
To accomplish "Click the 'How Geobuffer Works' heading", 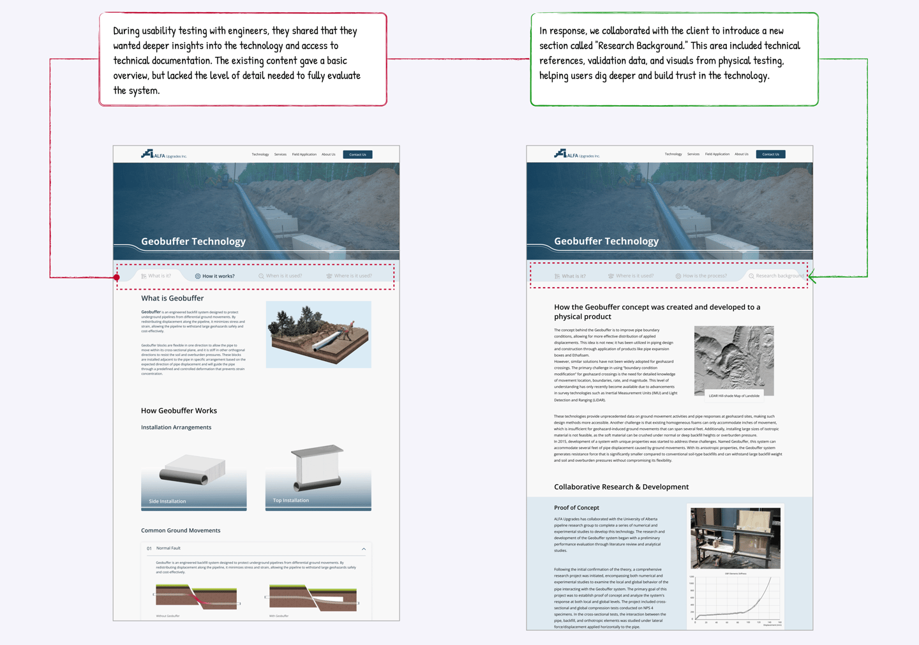I will 179,411.
